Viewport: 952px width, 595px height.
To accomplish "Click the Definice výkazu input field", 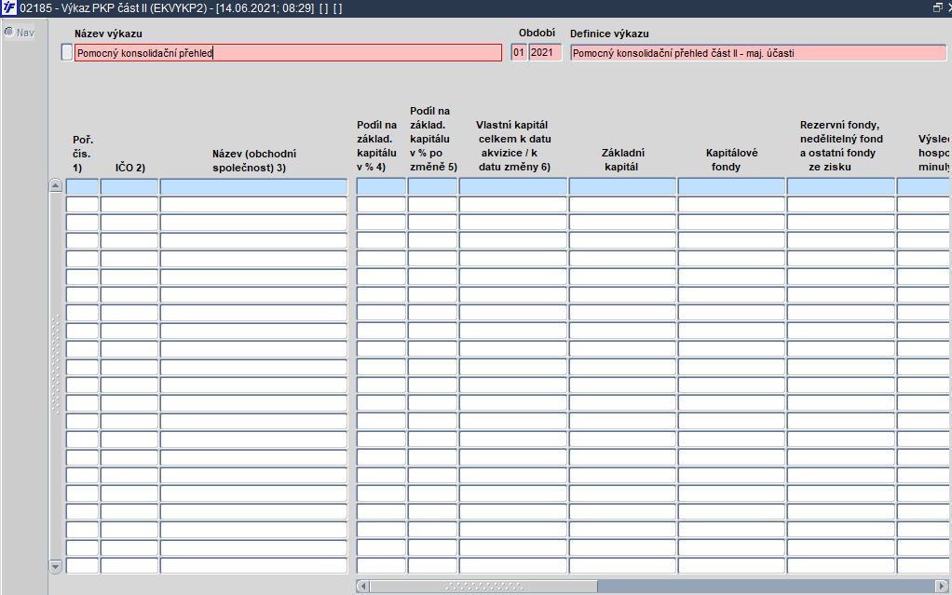I will (758, 53).
